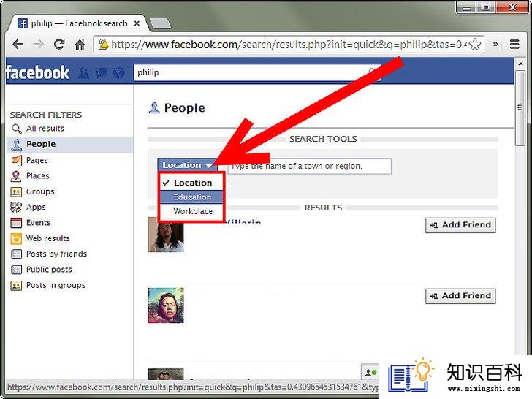
Task: Add the first search result as friend
Action: pos(460,225)
